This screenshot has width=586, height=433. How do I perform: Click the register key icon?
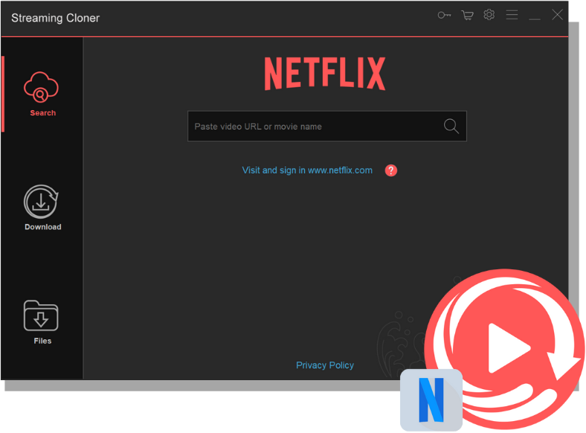pos(444,15)
